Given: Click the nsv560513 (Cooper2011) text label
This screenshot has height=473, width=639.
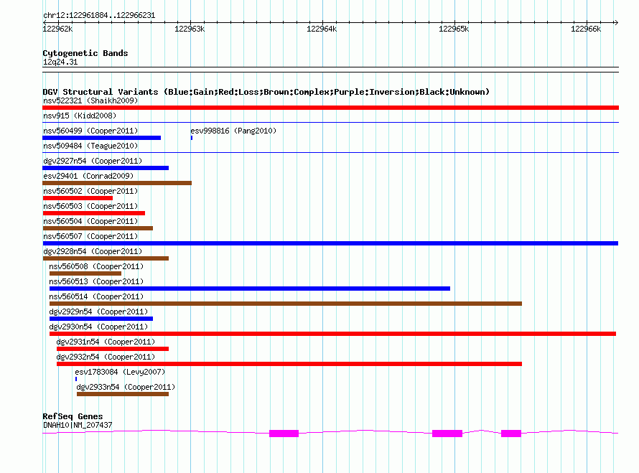Looking at the screenshot, I should pyautogui.click(x=96, y=281).
